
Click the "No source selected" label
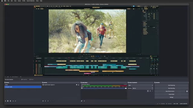(9, 79)
